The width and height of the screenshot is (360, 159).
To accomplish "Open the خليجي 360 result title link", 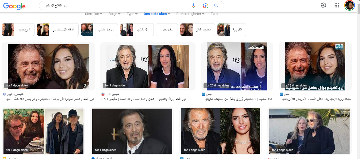I will pos(144,99).
